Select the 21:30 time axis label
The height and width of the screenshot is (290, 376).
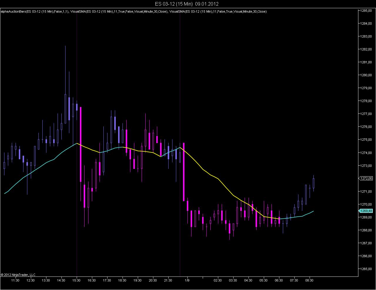pyautogui.click(x=168, y=280)
